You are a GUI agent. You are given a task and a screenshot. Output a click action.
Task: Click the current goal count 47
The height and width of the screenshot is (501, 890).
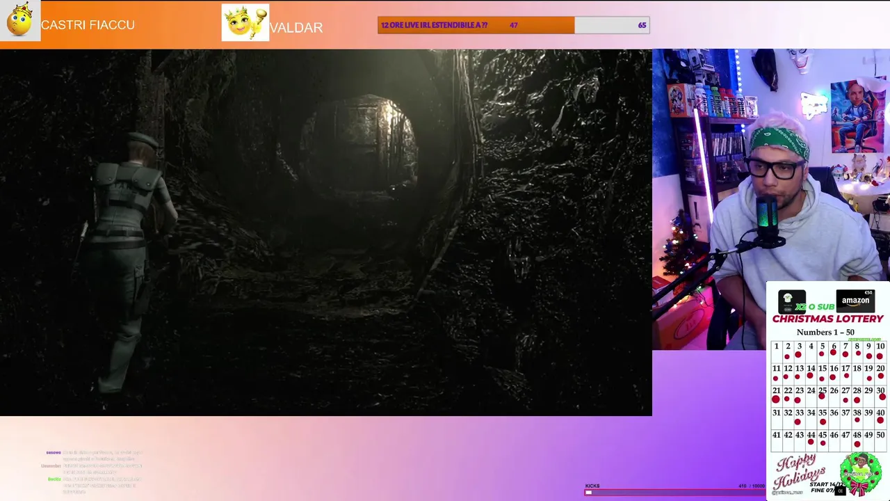coord(513,25)
